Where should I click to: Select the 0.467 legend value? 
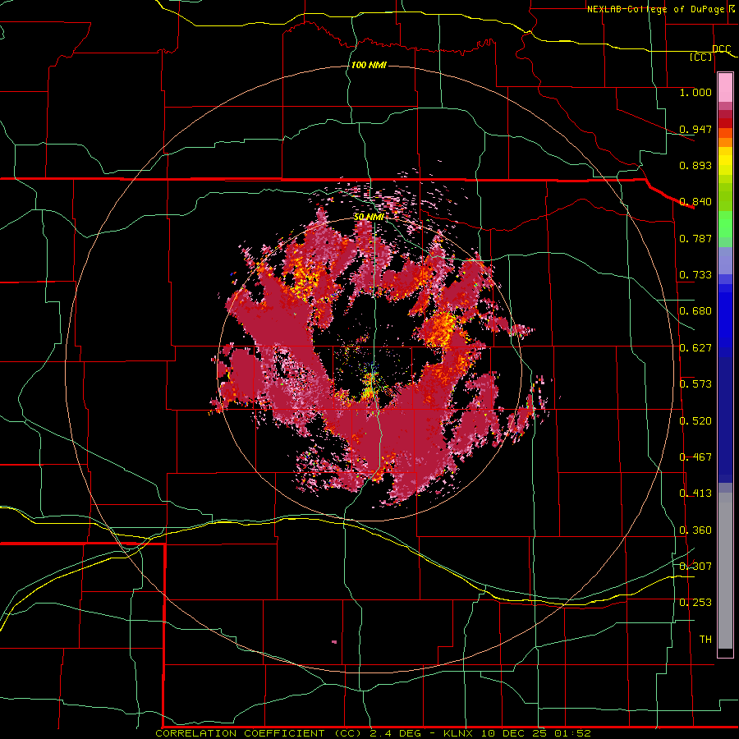click(695, 457)
